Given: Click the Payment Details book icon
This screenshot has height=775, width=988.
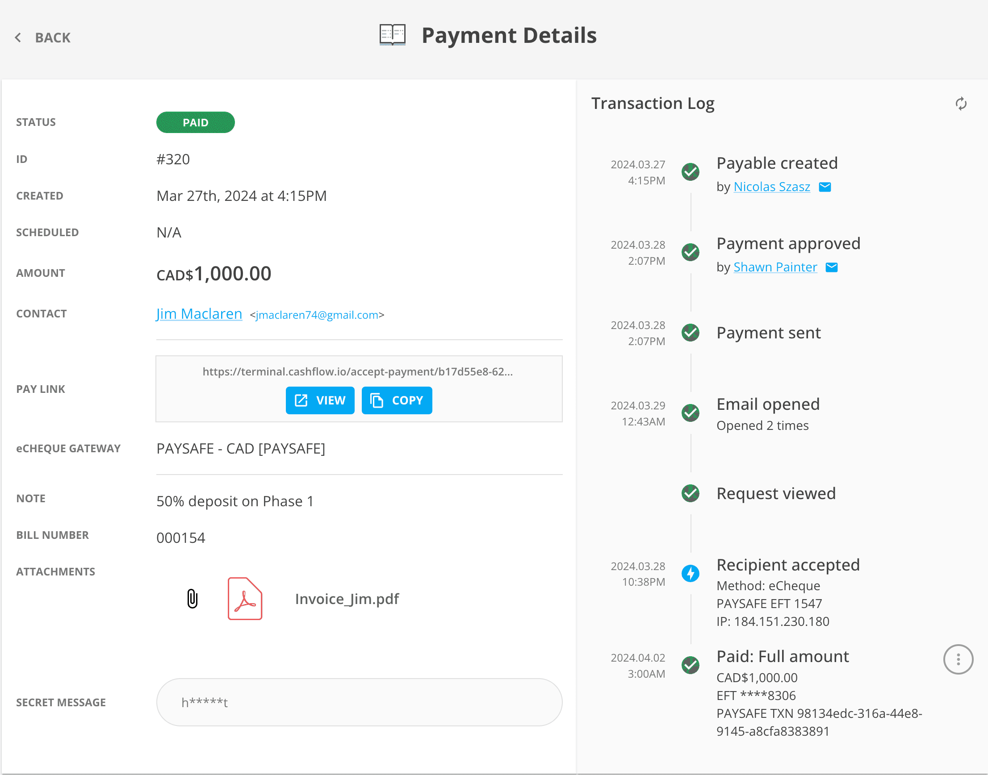Looking at the screenshot, I should tap(392, 35).
